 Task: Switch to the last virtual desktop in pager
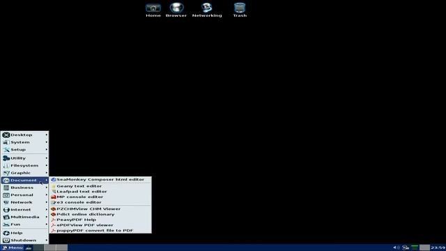(x=62, y=248)
